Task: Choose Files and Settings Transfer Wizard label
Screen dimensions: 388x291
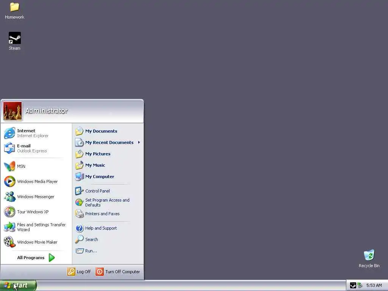Action: pyautogui.click(x=41, y=227)
